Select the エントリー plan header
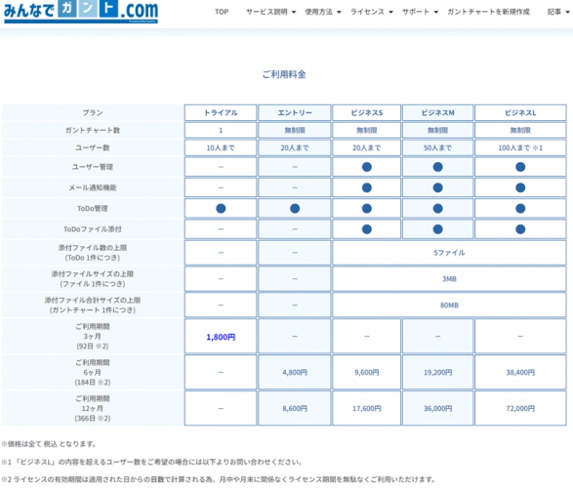573x488 pixels. pyautogui.click(x=295, y=113)
